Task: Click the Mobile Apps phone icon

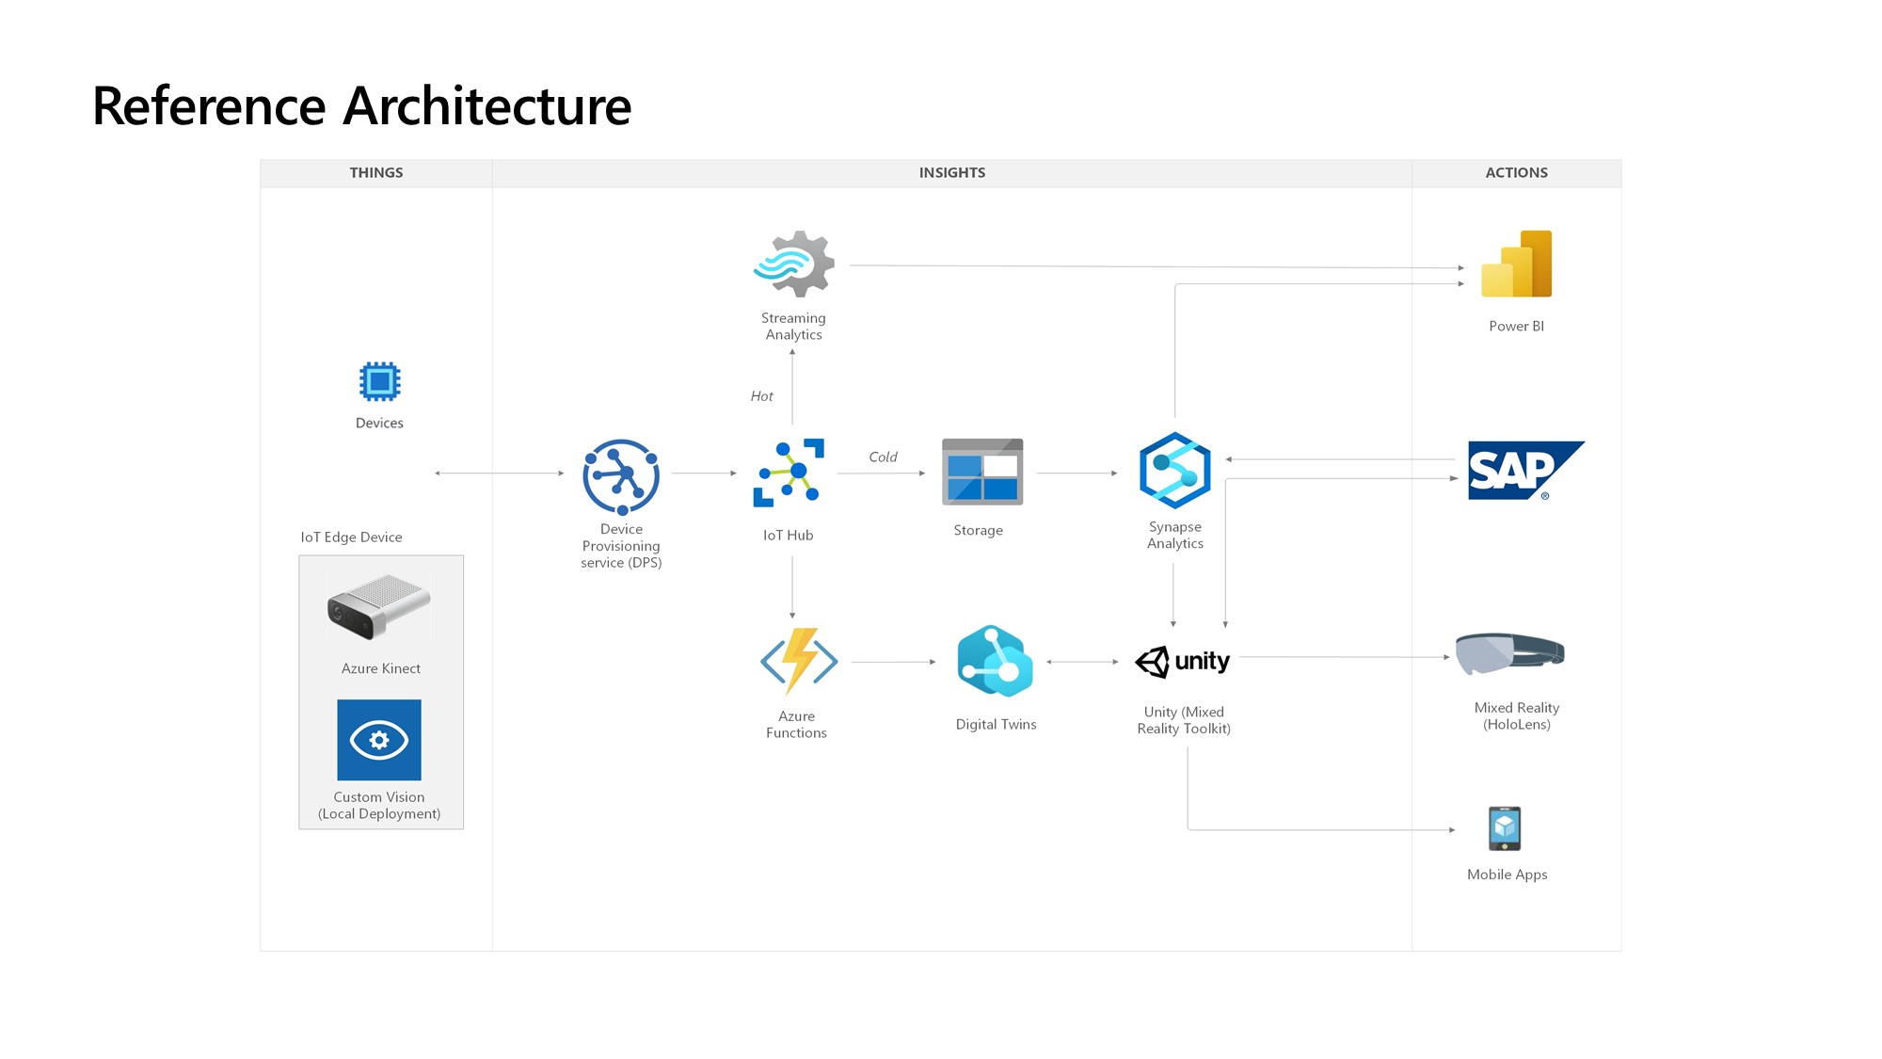Action: point(1505,828)
